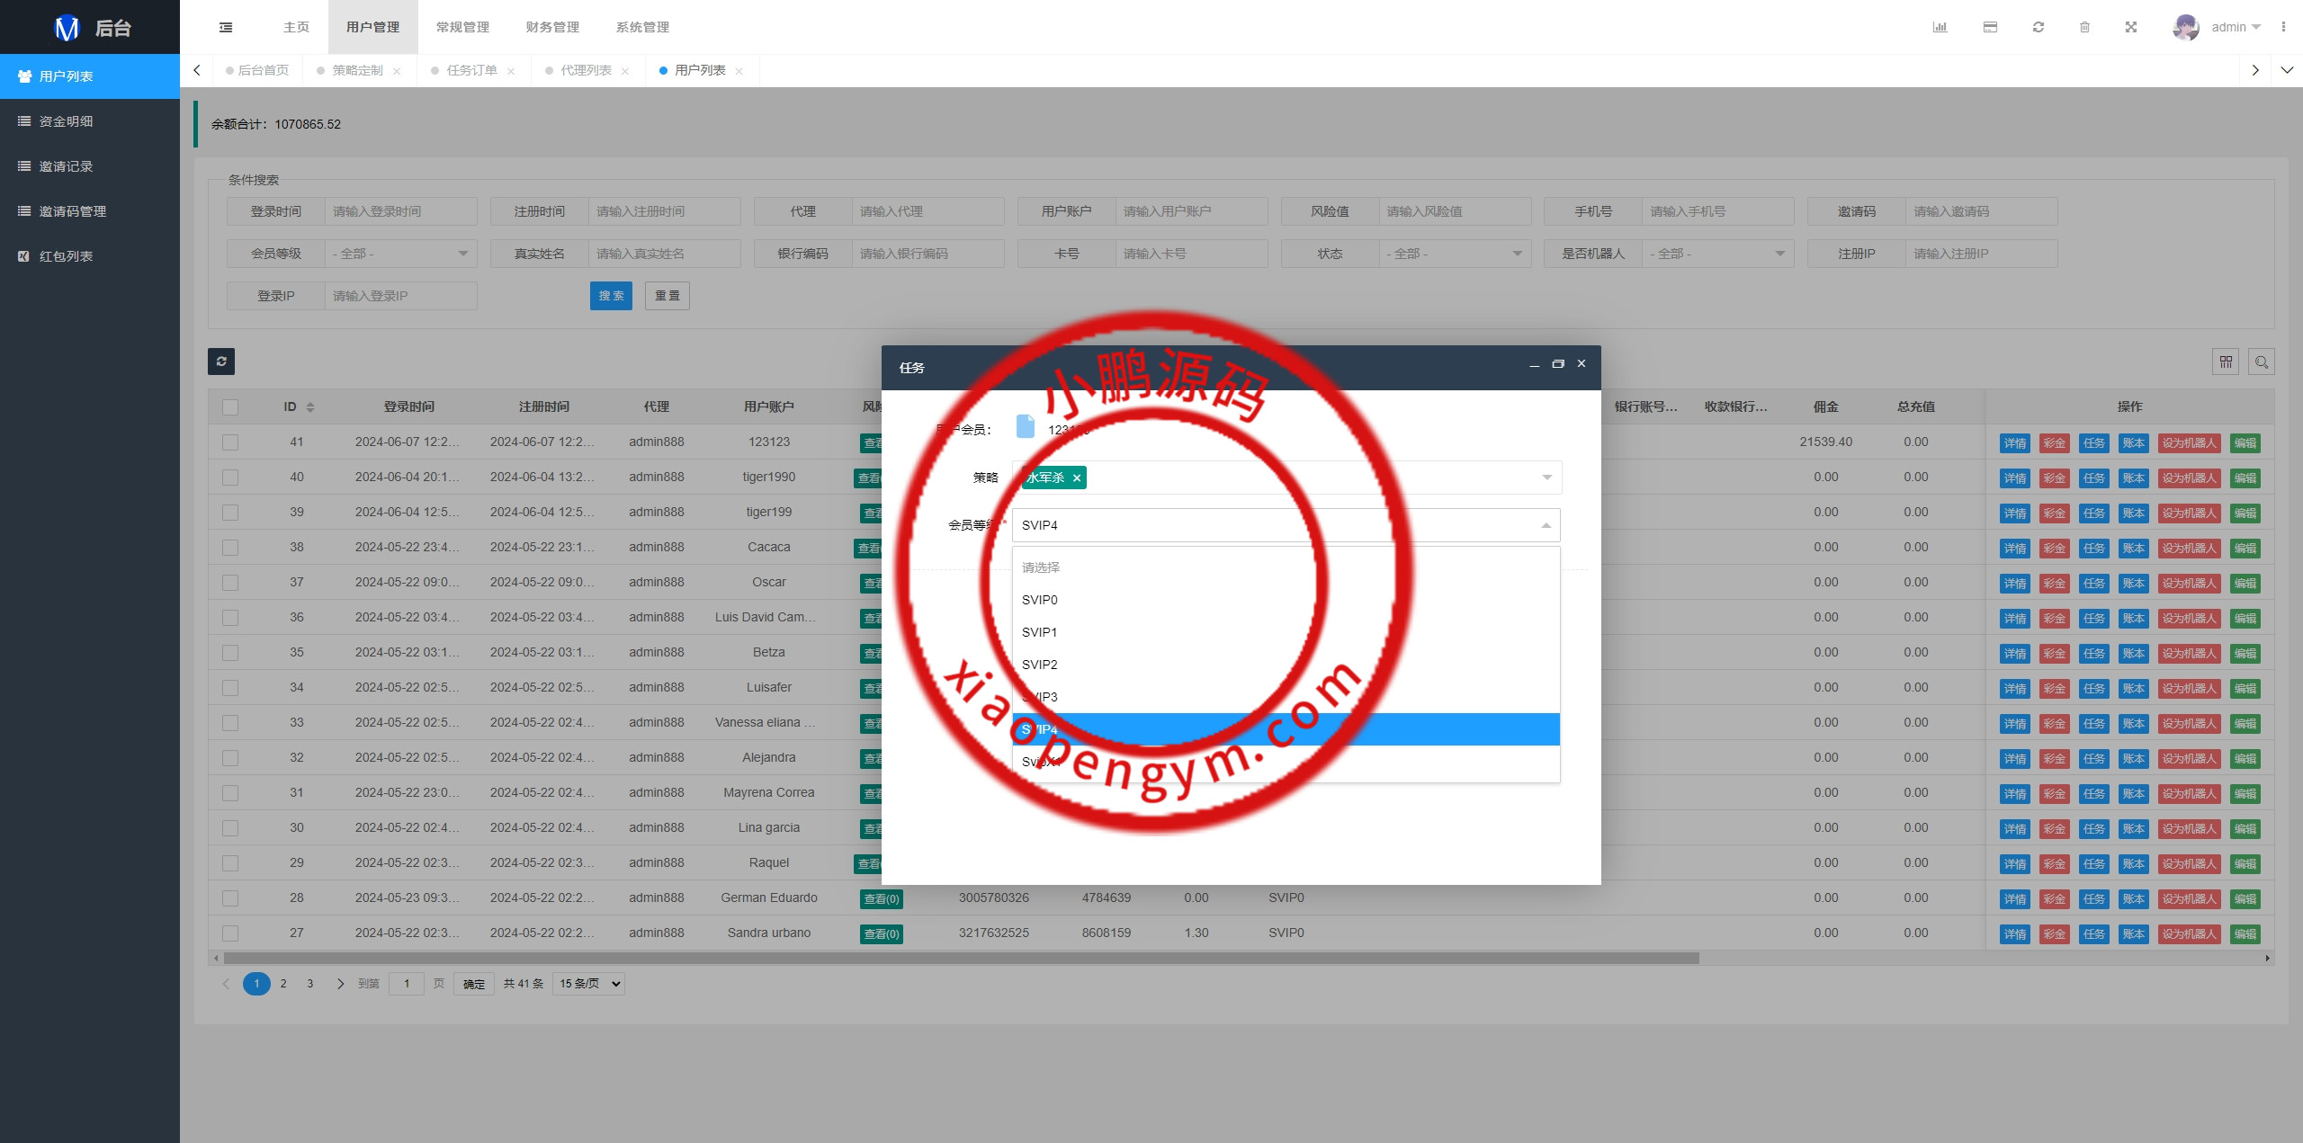Open the column filter grid icon

tap(2226, 362)
